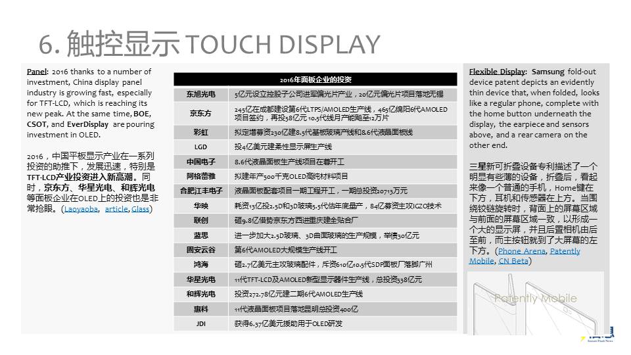
Task: Click the 'Flexible Display:' heading text
Action: pos(498,72)
